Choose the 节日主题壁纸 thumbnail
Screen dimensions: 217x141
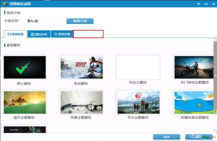pos(138,103)
